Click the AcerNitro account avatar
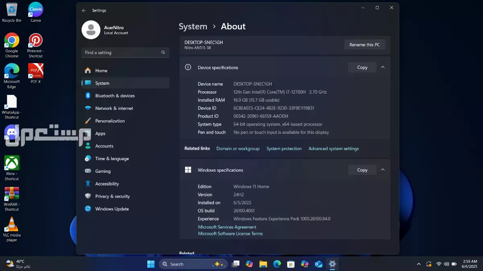Viewport: 483px width, 271px height. click(x=91, y=30)
